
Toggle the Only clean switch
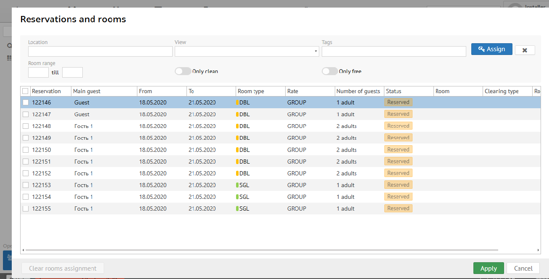tap(183, 71)
